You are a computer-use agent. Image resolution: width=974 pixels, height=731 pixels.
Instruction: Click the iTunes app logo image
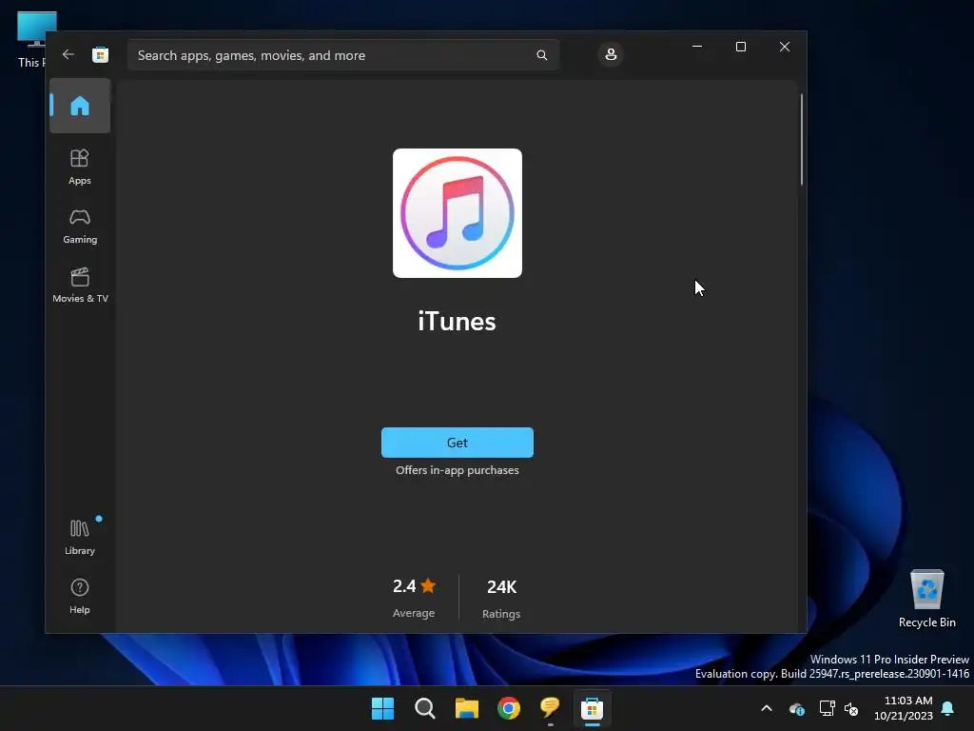pos(458,213)
